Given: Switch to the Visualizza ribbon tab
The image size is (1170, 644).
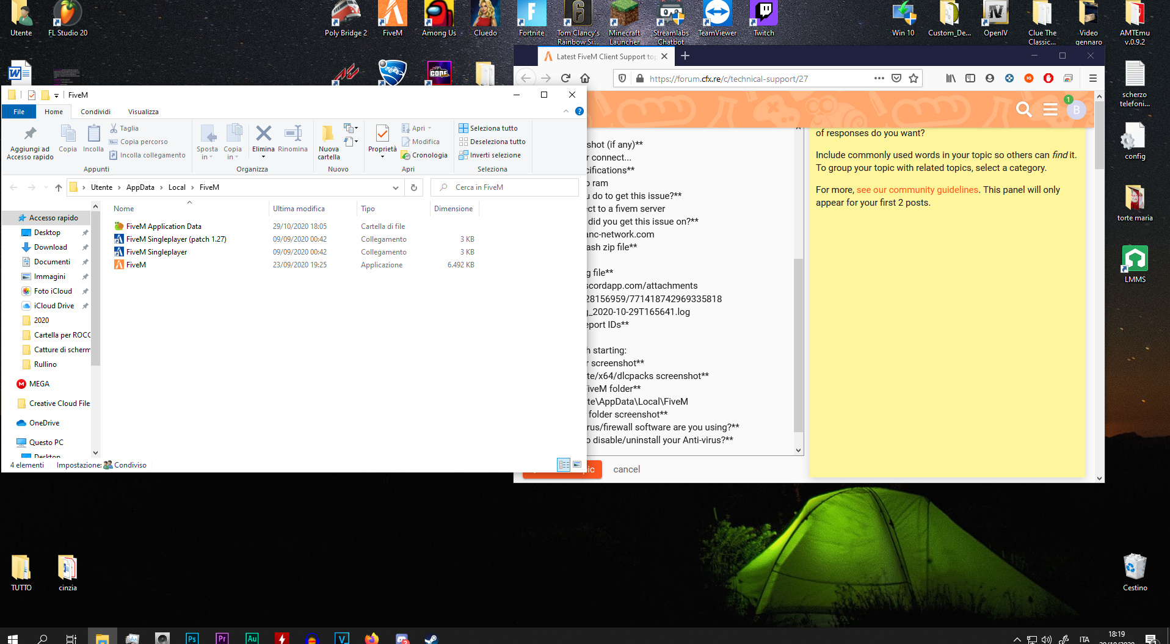Looking at the screenshot, I should pyautogui.click(x=143, y=112).
